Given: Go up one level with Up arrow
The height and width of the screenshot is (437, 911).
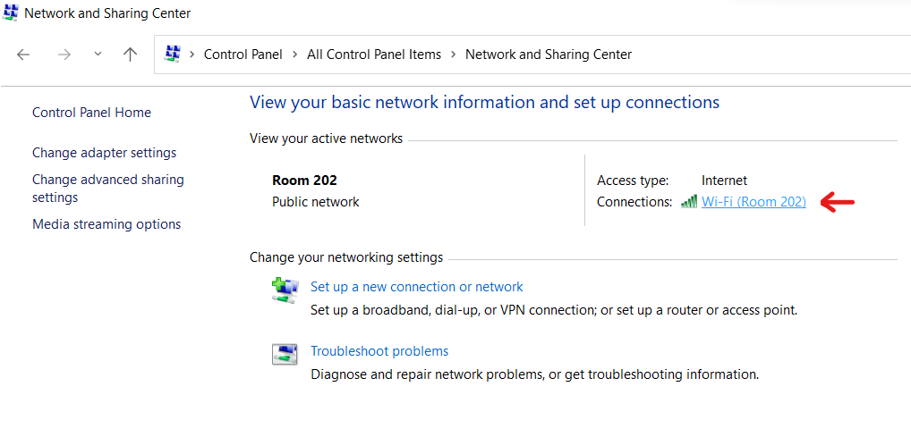Looking at the screenshot, I should click(x=130, y=55).
